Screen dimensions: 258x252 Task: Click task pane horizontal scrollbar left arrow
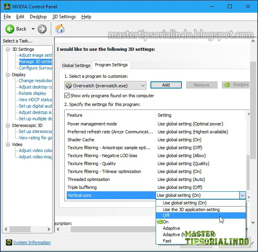click(6, 229)
